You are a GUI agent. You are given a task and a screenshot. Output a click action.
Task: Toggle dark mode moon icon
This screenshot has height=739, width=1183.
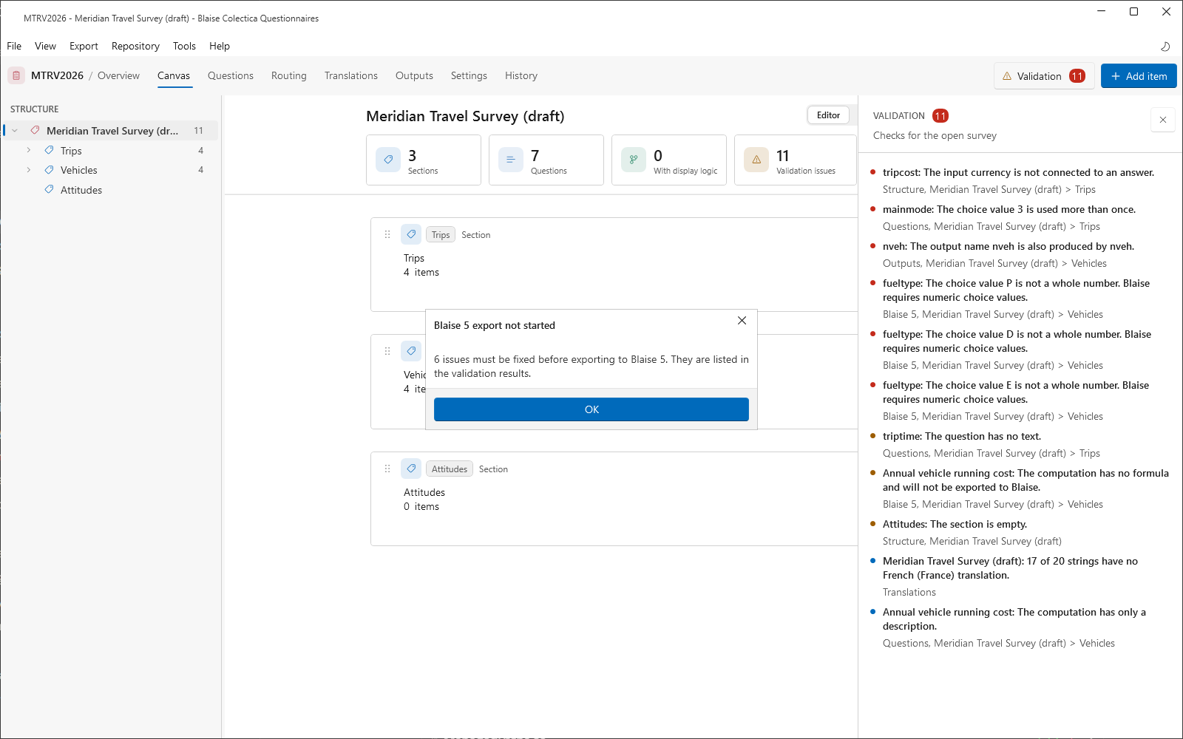pos(1165,46)
